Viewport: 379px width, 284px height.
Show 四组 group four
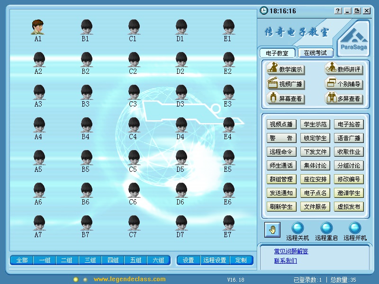pos(113,260)
